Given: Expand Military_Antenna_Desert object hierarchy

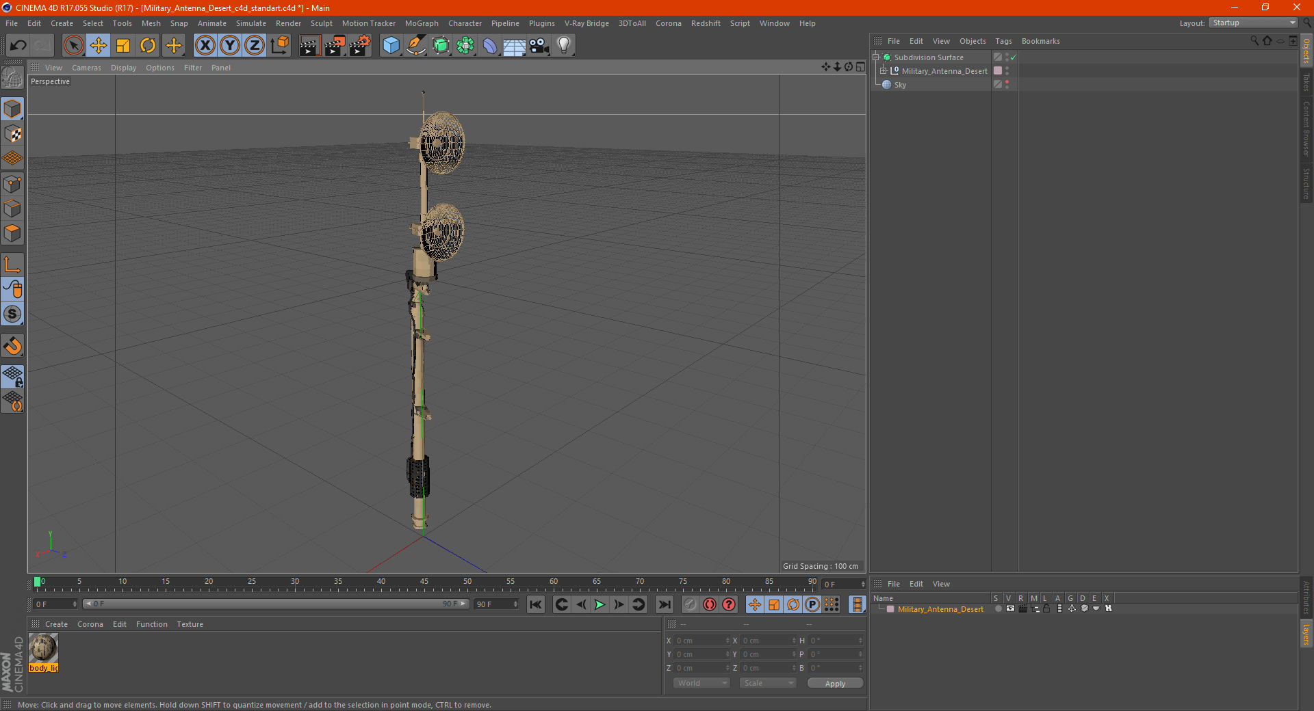Looking at the screenshot, I should click(x=883, y=71).
